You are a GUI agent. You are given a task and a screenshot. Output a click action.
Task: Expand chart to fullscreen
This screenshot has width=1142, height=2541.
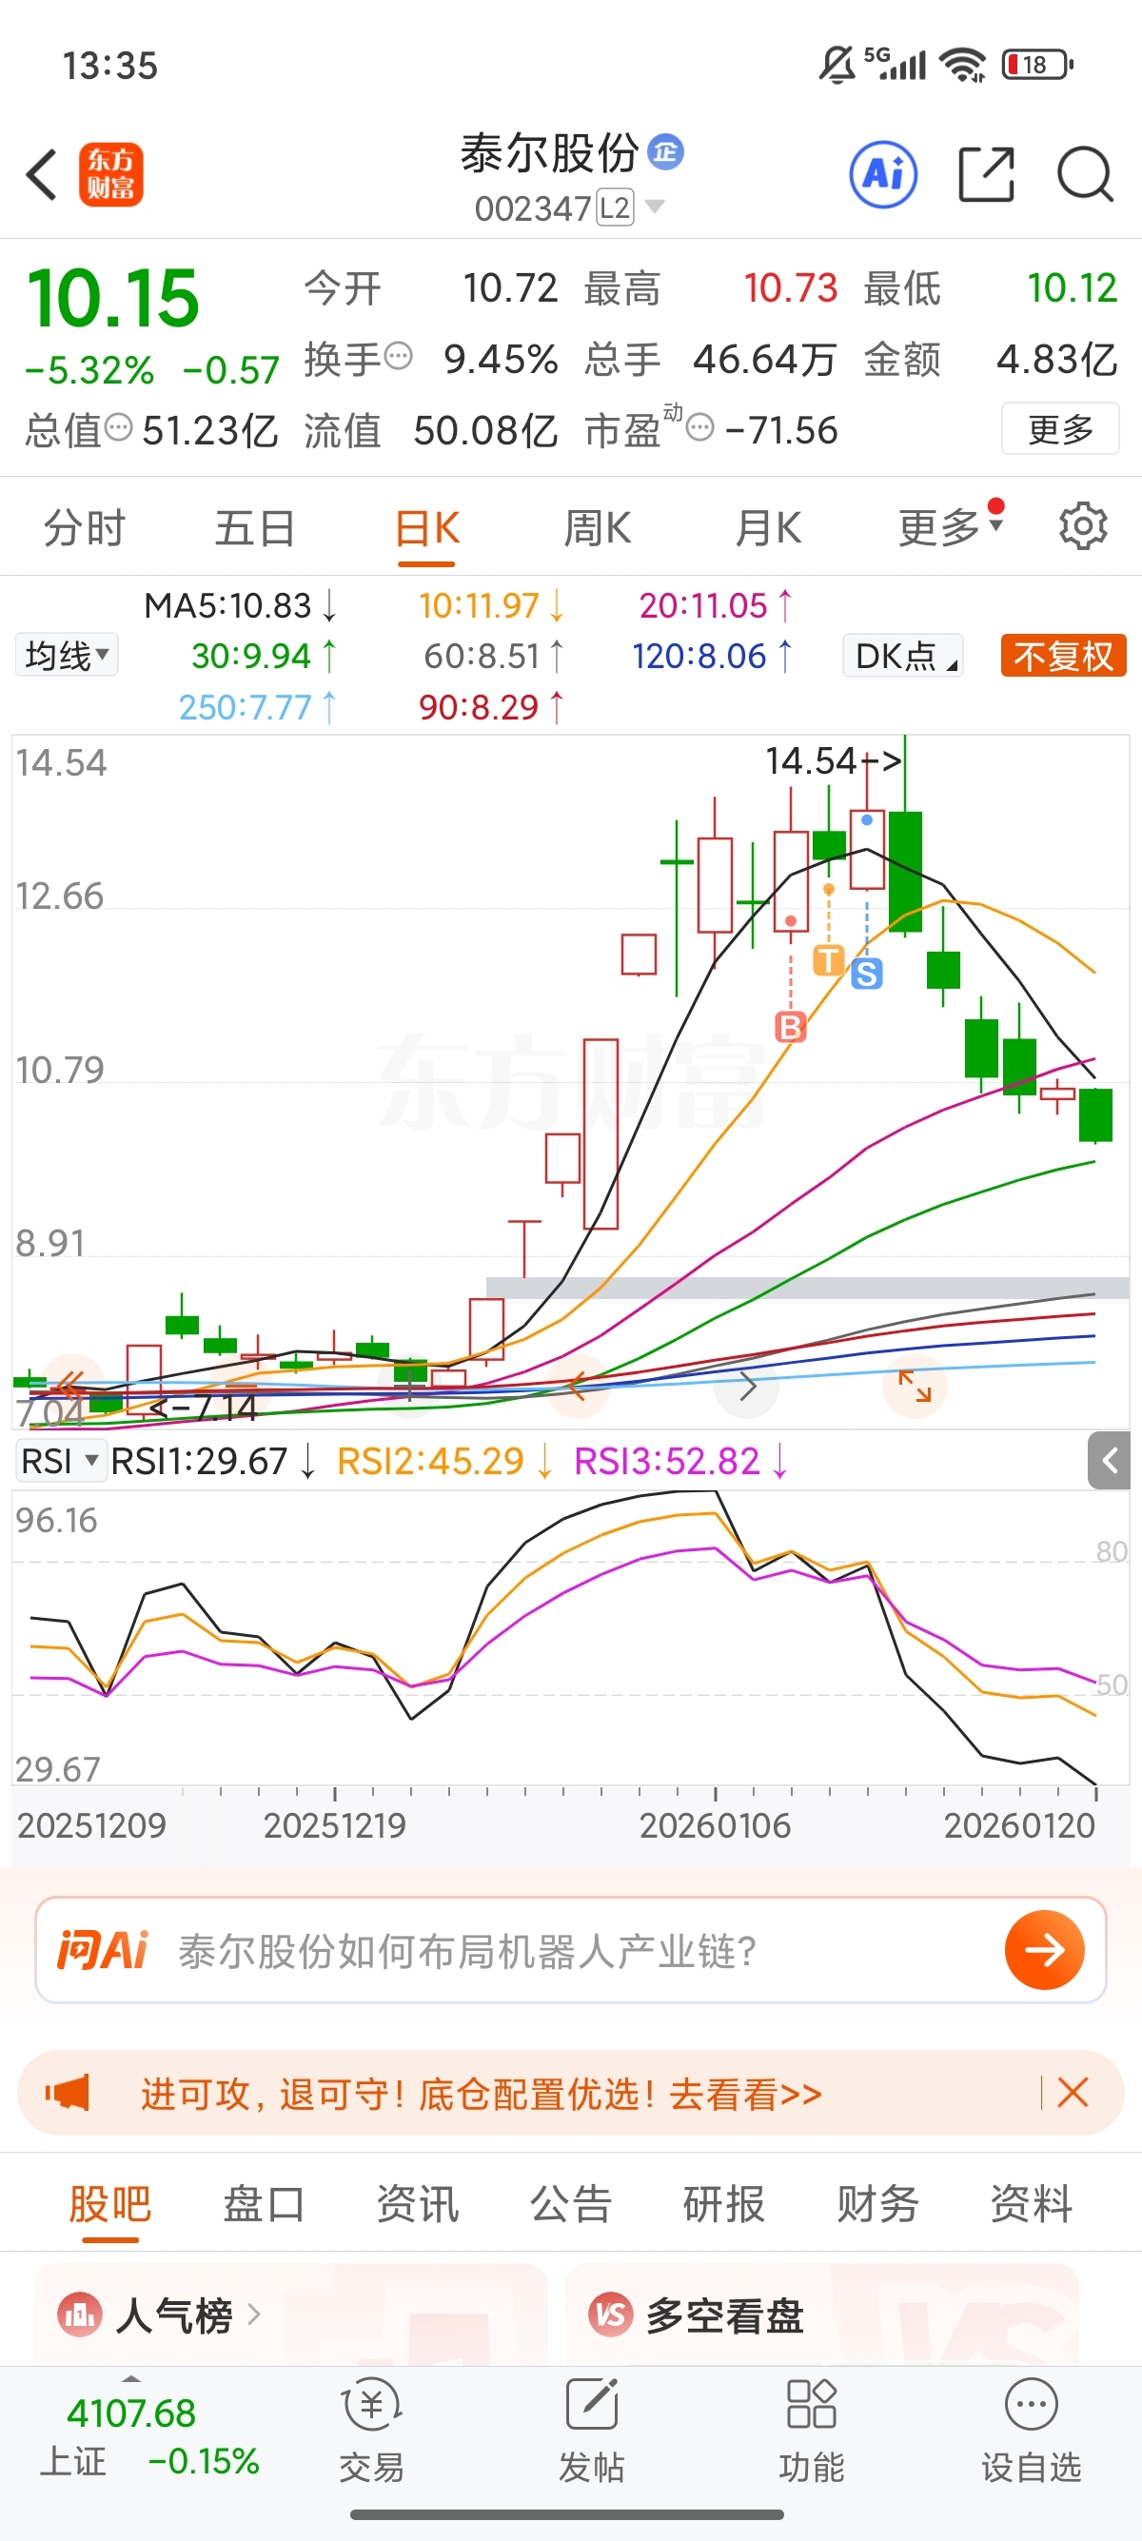click(915, 1386)
